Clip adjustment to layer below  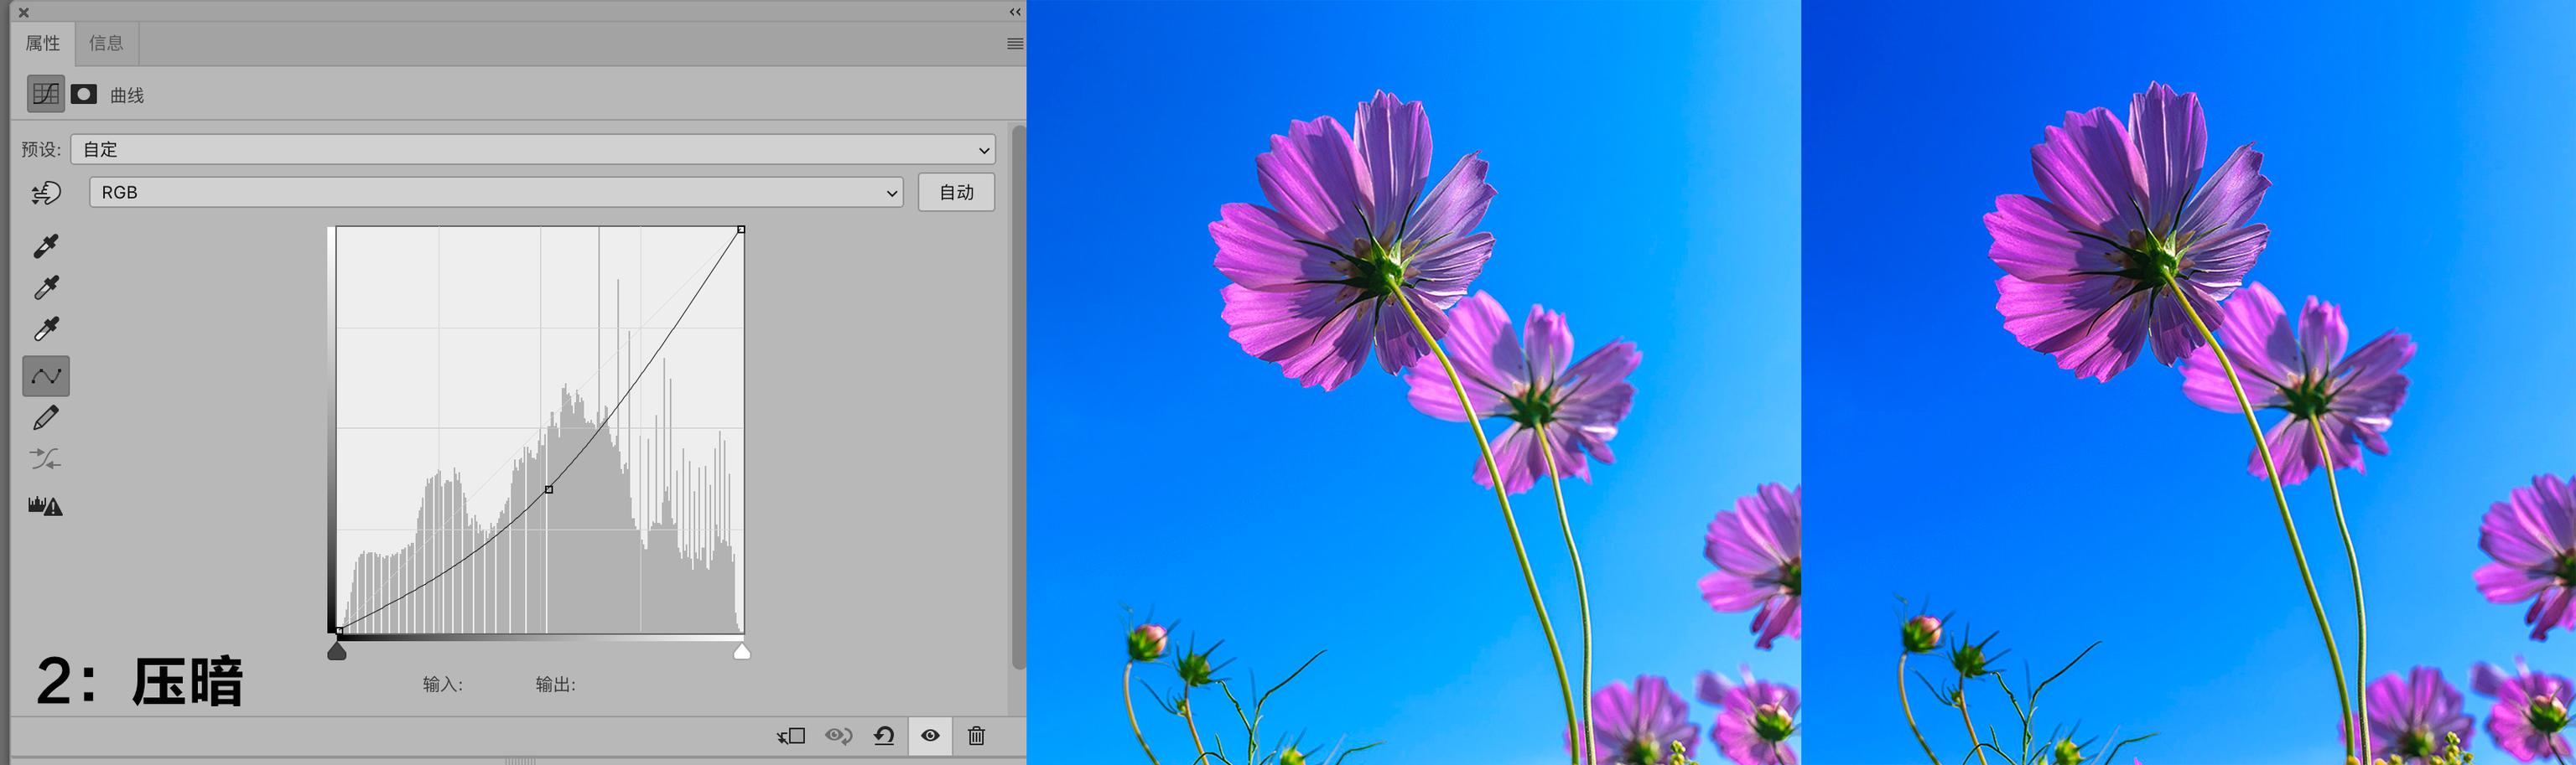pyautogui.click(x=791, y=736)
